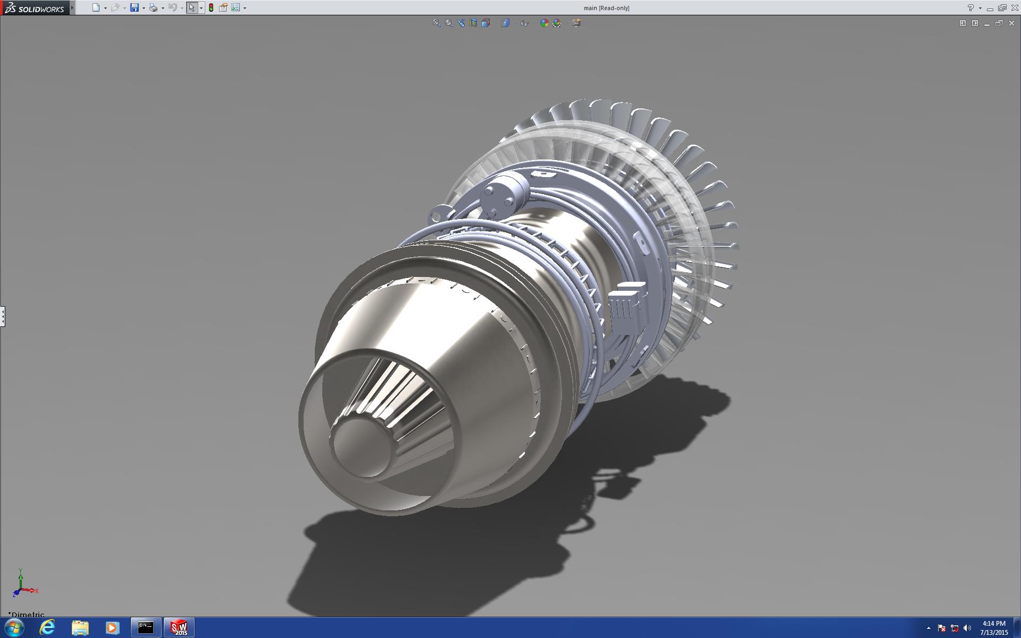
Task: Open Hide/Show Items glasses icon
Action: click(x=524, y=23)
